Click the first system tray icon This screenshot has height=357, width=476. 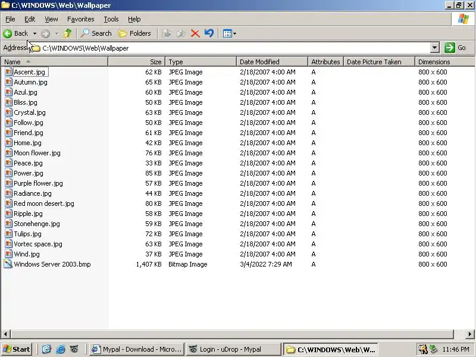422,349
